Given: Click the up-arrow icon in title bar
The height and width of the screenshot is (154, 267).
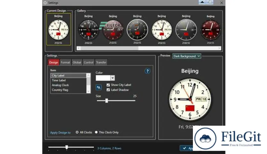Looking at the screenshot, I should coord(202,2).
